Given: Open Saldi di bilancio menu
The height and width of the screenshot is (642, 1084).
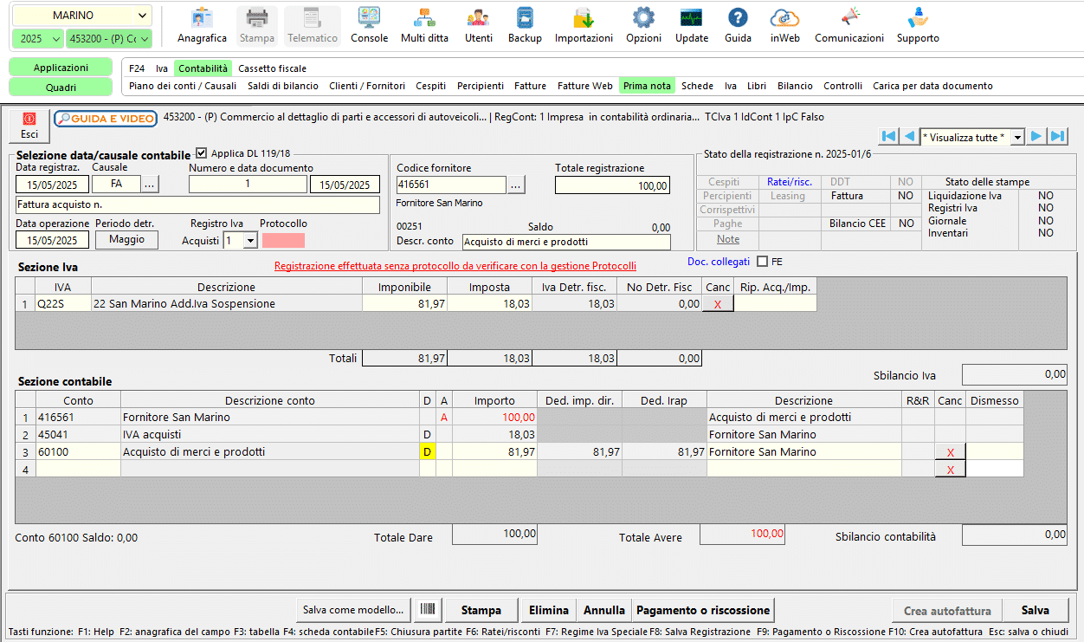Looking at the screenshot, I should [x=283, y=86].
